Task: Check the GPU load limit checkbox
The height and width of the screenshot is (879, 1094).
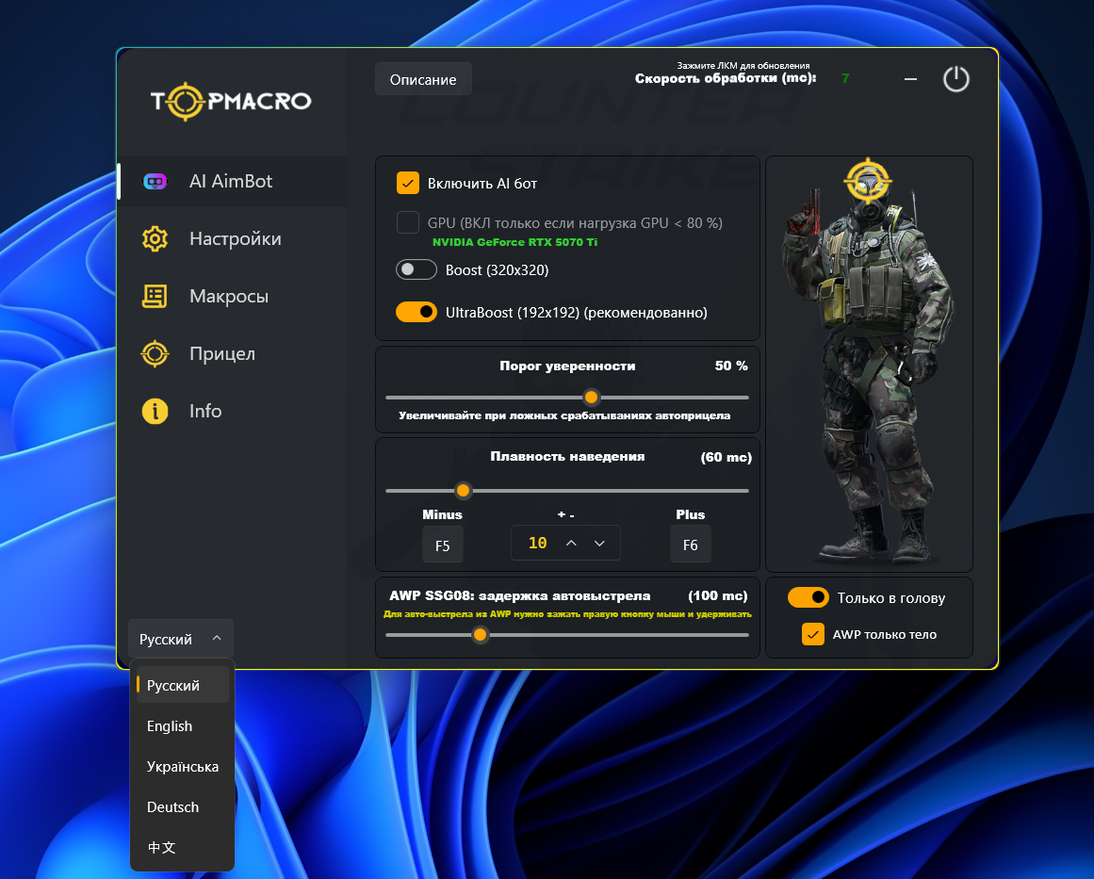Action: 408,222
